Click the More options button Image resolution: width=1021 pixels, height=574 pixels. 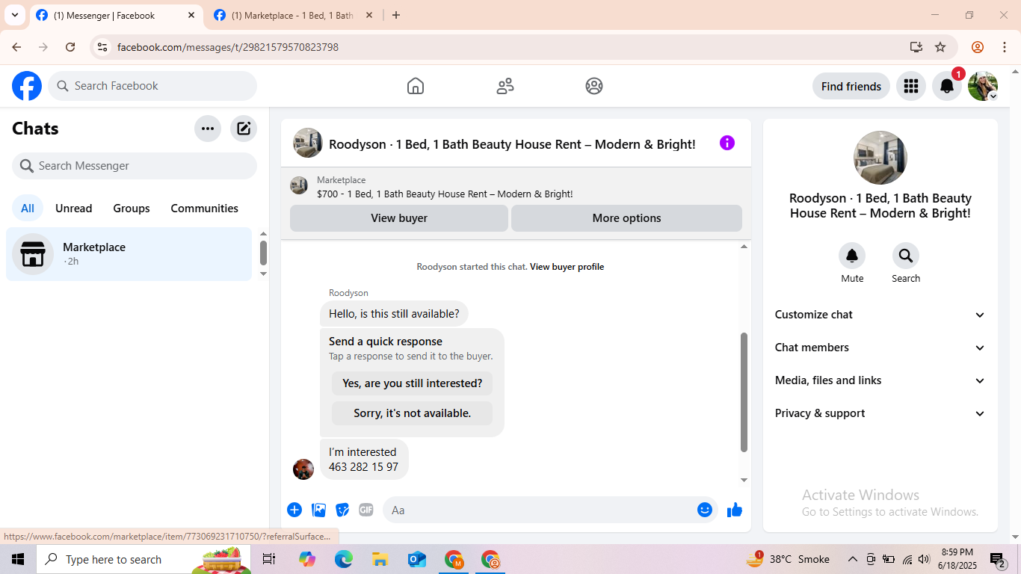pos(627,218)
